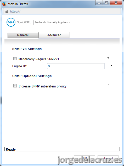This screenshot has height=166, width=124.
Task: Maximize the Firefox window
Action: pos(106,3)
